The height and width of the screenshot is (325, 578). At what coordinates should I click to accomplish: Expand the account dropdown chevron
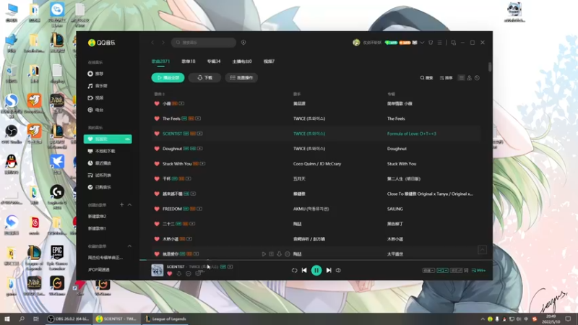(x=422, y=43)
